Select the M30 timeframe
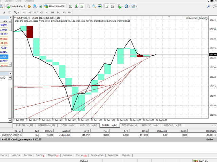 coord(41,12)
